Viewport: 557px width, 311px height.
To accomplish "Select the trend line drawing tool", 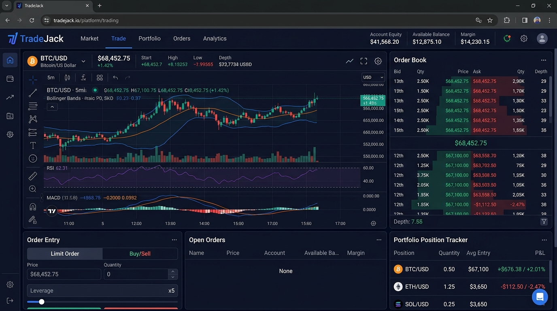I will pos(33,93).
